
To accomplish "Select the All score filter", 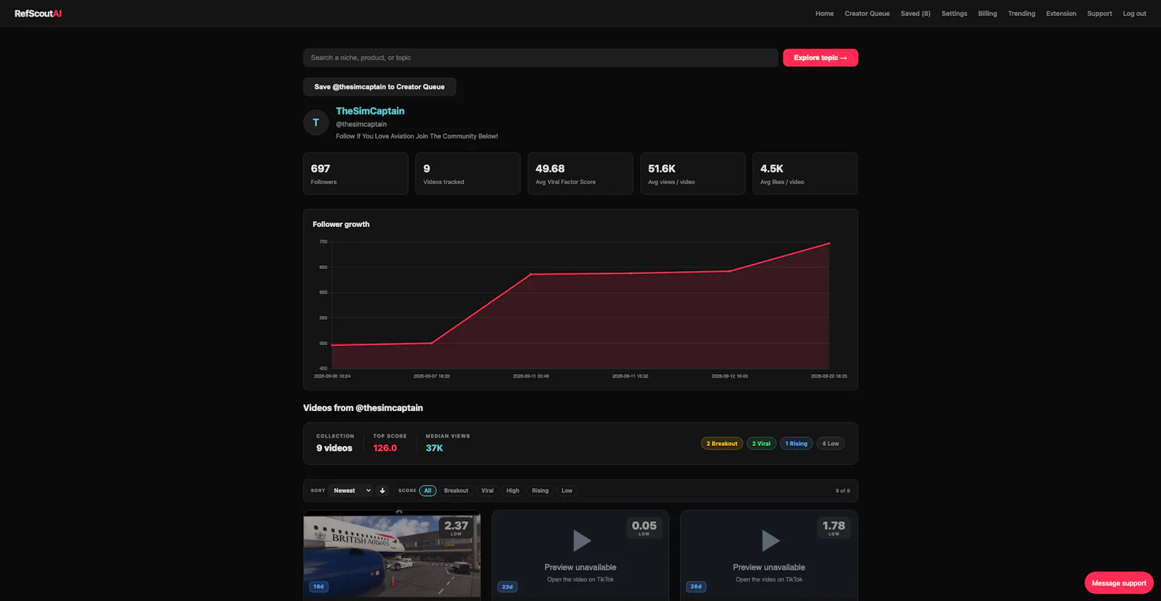I will click(x=427, y=491).
